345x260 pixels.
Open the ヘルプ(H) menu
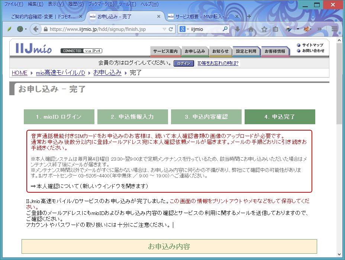pyautogui.click(x=149, y=4)
